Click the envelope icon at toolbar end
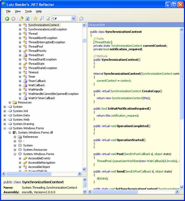Viewport: 185px width, 201px height. [81, 19]
